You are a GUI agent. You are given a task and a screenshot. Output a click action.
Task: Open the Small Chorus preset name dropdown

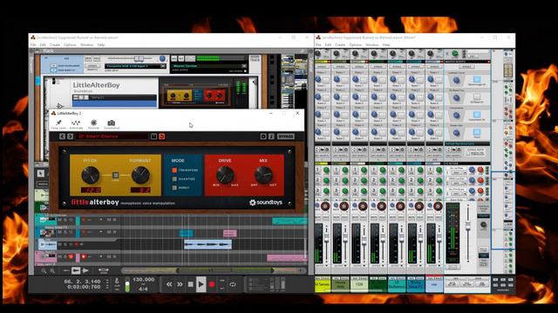(x=112, y=137)
